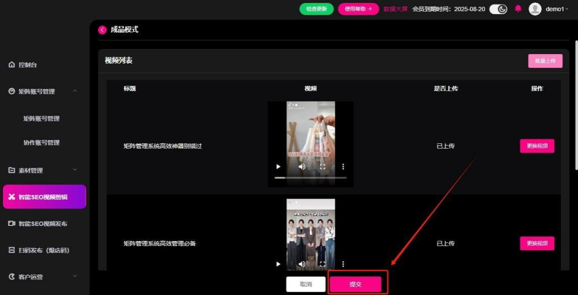Open the notification bell icon

click(x=518, y=9)
